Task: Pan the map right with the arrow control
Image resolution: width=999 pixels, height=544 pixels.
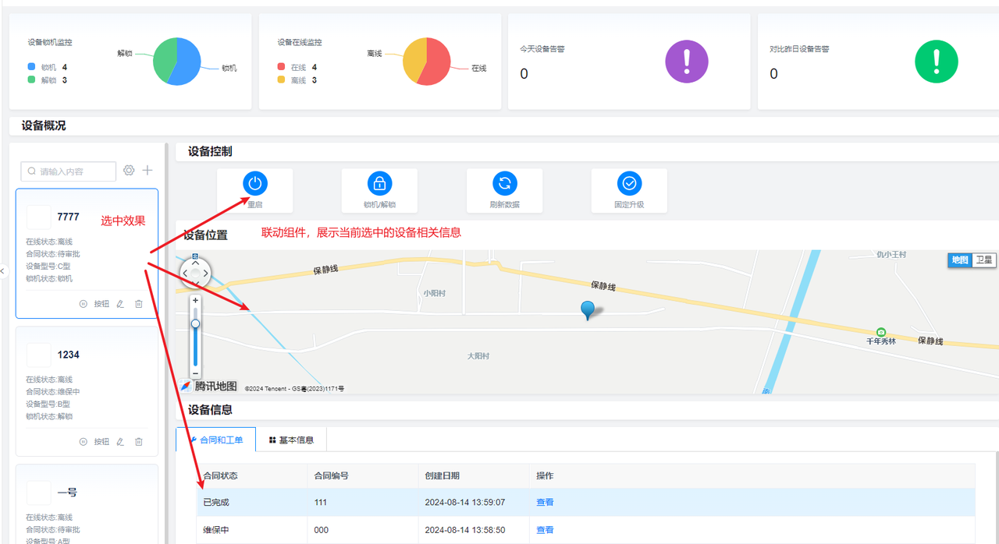Action: click(206, 273)
